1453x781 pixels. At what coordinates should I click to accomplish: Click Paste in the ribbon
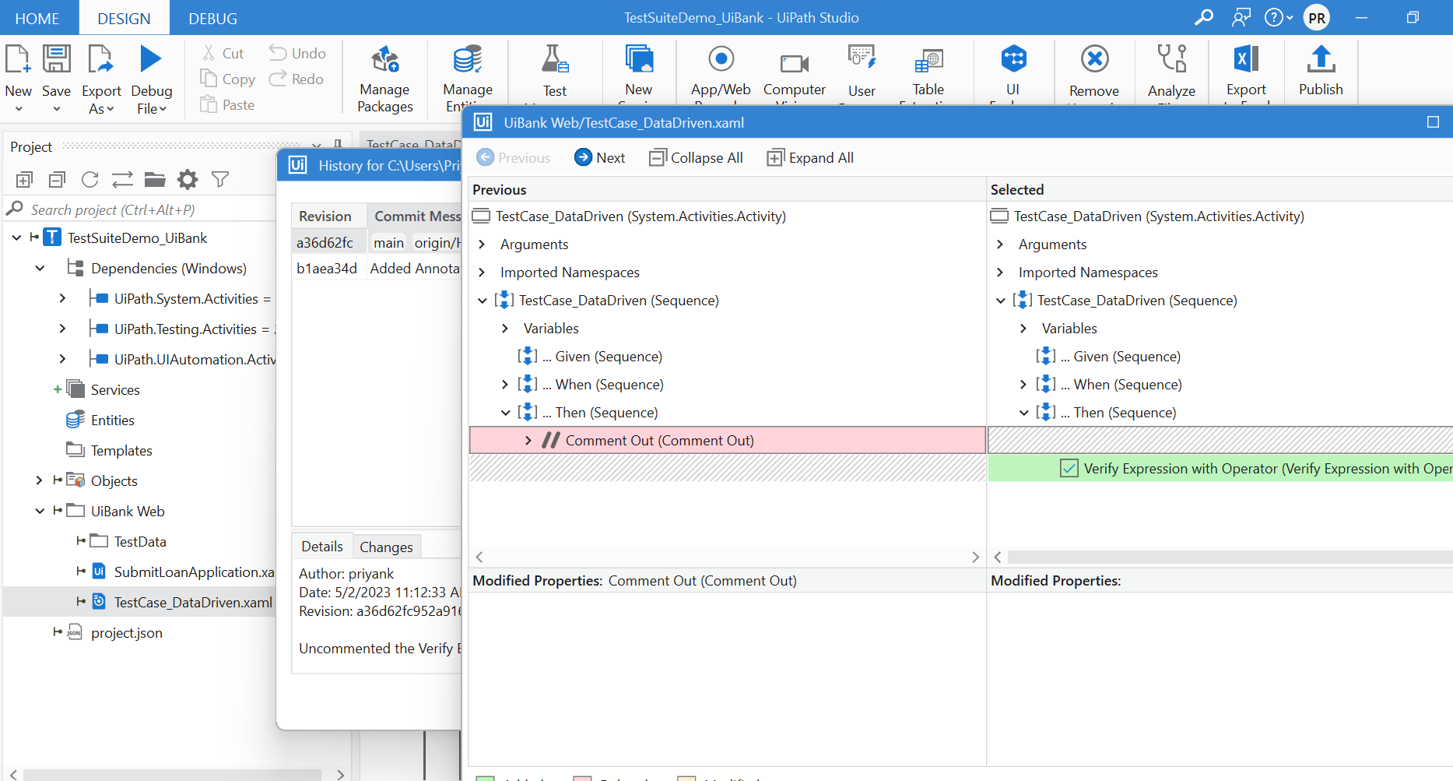[x=227, y=104]
